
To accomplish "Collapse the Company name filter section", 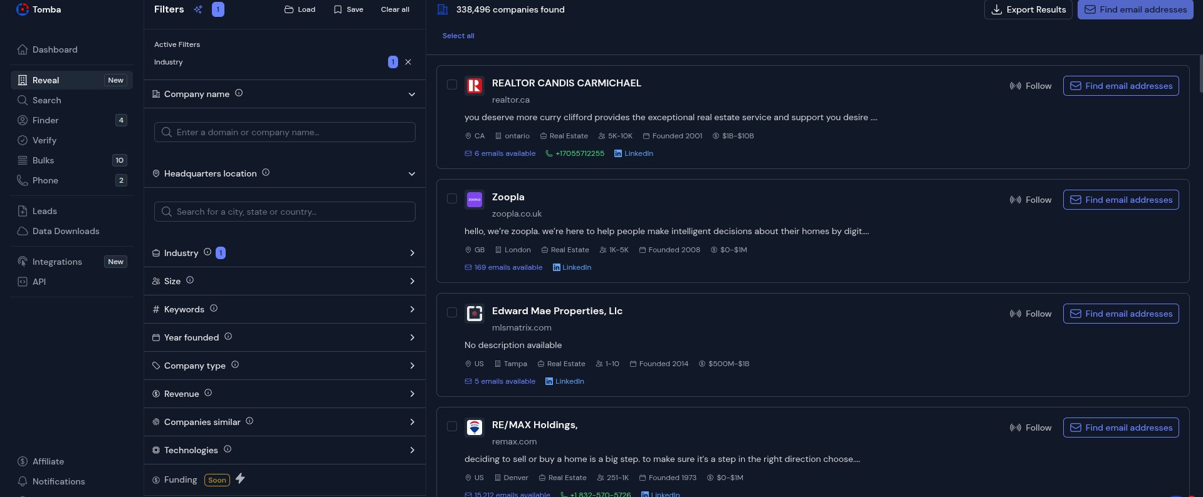I will (x=412, y=95).
